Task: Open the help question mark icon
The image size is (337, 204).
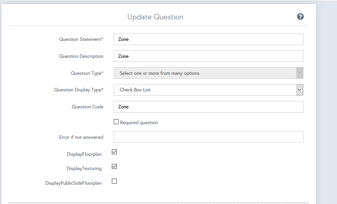Action: tap(300, 17)
